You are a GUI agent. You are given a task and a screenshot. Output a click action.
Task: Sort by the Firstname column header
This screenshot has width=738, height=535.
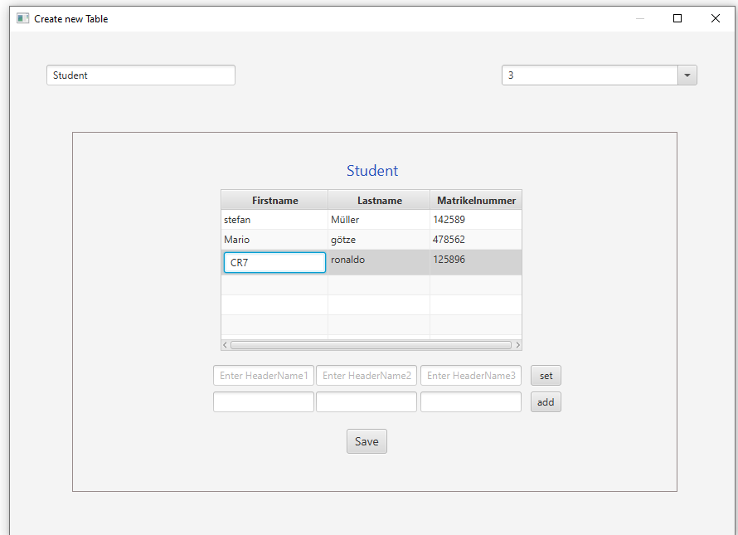click(274, 200)
